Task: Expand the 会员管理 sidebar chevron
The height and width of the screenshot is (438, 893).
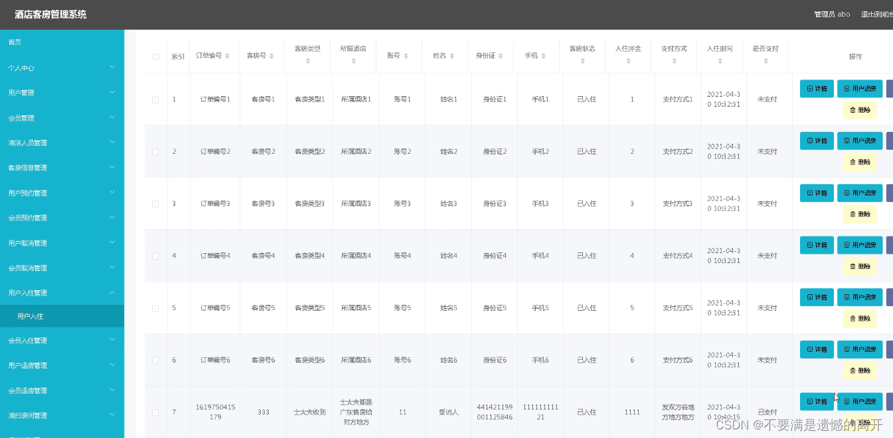Action: (x=112, y=117)
